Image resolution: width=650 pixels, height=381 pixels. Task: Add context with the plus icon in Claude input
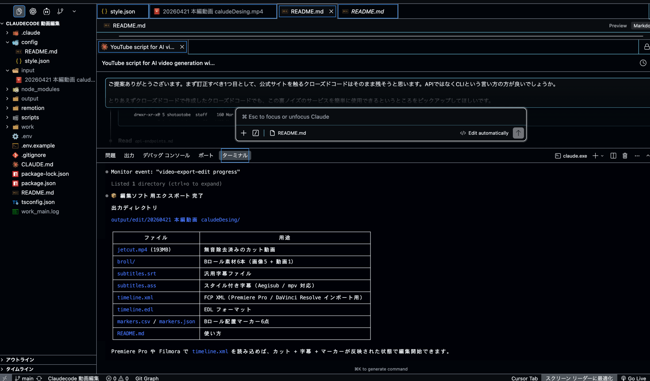pos(243,133)
